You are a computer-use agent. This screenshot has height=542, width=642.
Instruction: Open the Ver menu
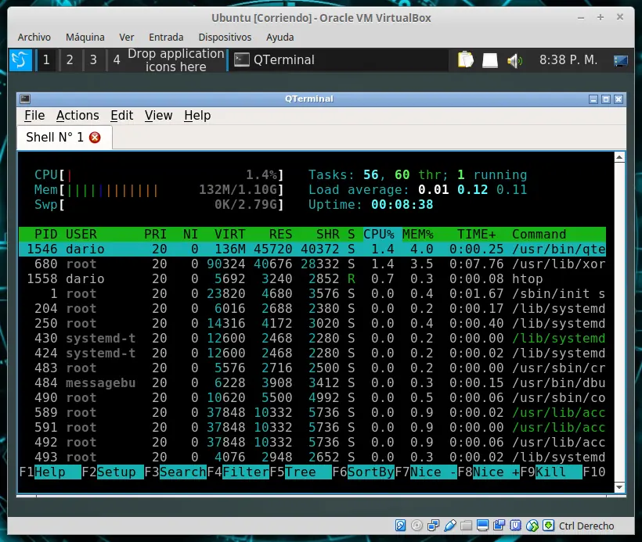(127, 38)
